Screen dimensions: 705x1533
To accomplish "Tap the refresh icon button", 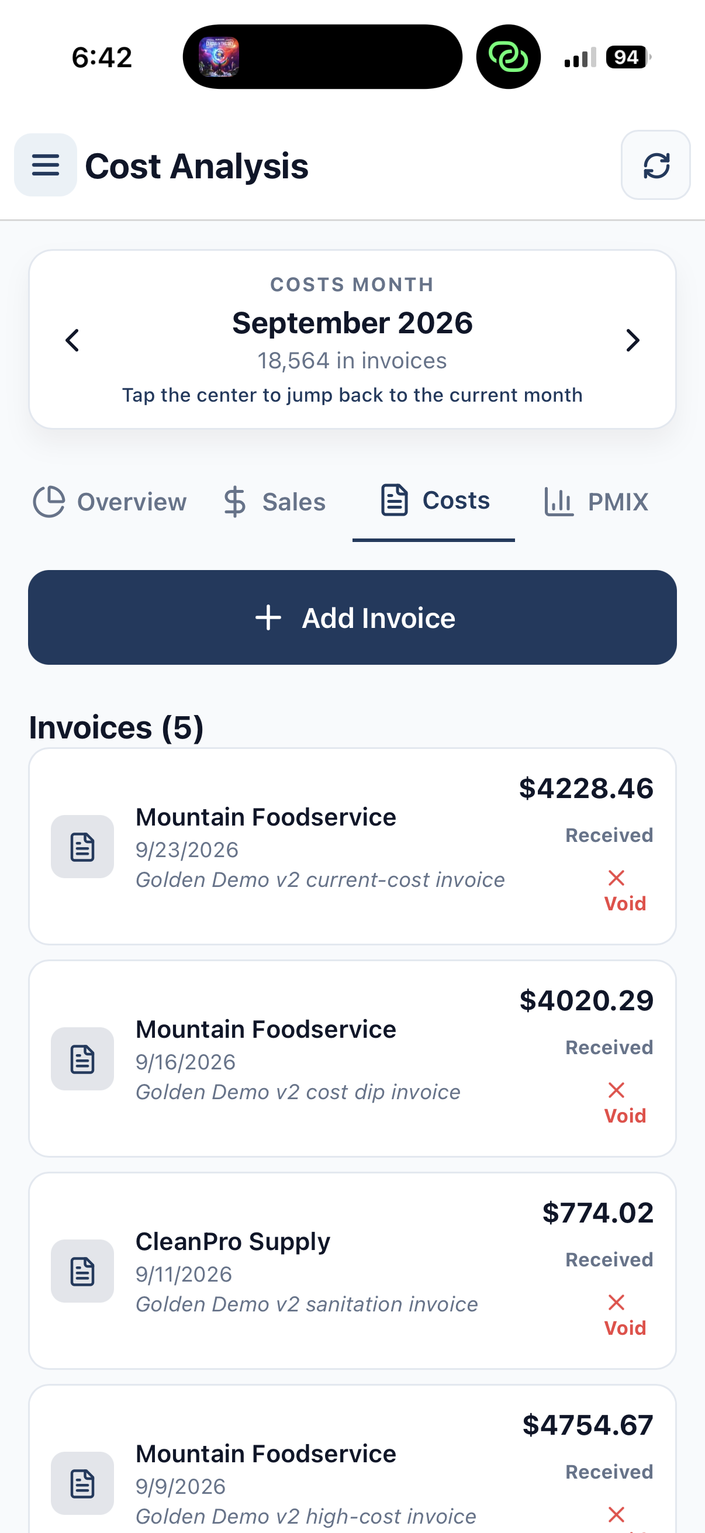I will click(x=656, y=165).
